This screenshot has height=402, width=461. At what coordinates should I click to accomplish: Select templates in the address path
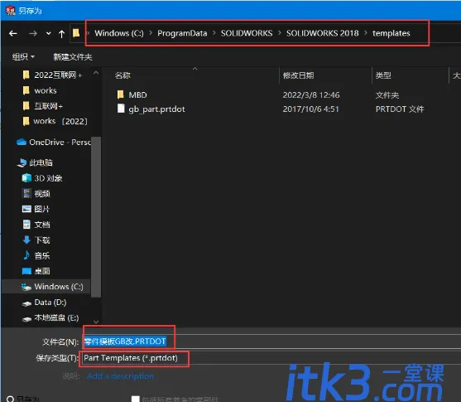(x=391, y=33)
